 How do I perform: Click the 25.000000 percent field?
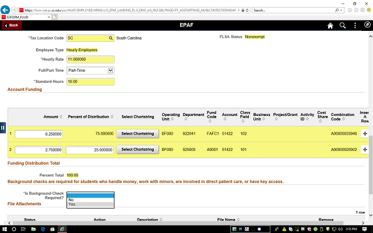click(x=89, y=150)
